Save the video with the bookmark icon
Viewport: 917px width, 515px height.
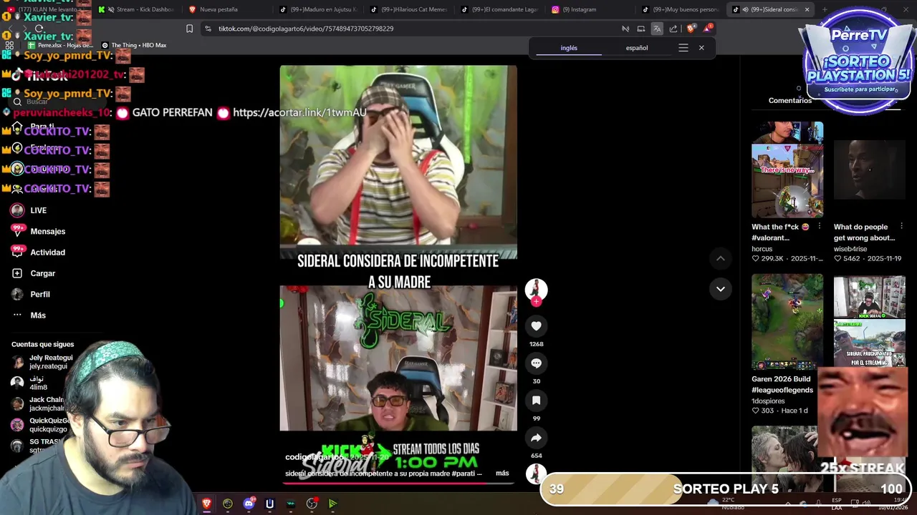(x=536, y=401)
